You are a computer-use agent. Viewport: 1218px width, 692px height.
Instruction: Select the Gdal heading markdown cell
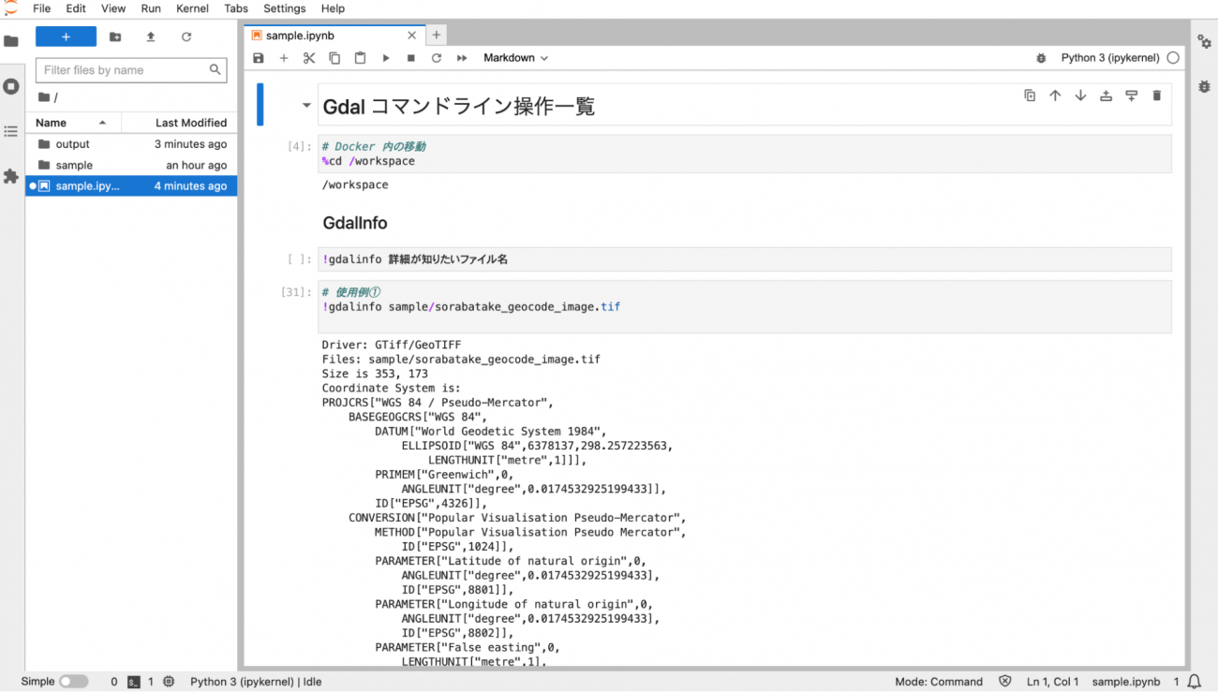click(x=745, y=105)
